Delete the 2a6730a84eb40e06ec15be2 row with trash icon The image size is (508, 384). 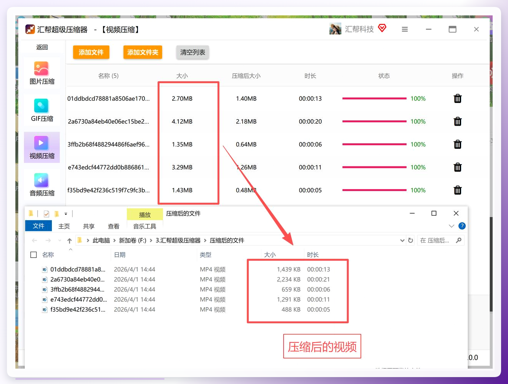click(x=457, y=121)
